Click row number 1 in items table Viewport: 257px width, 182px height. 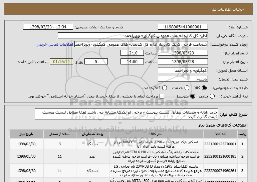(242, 144)
